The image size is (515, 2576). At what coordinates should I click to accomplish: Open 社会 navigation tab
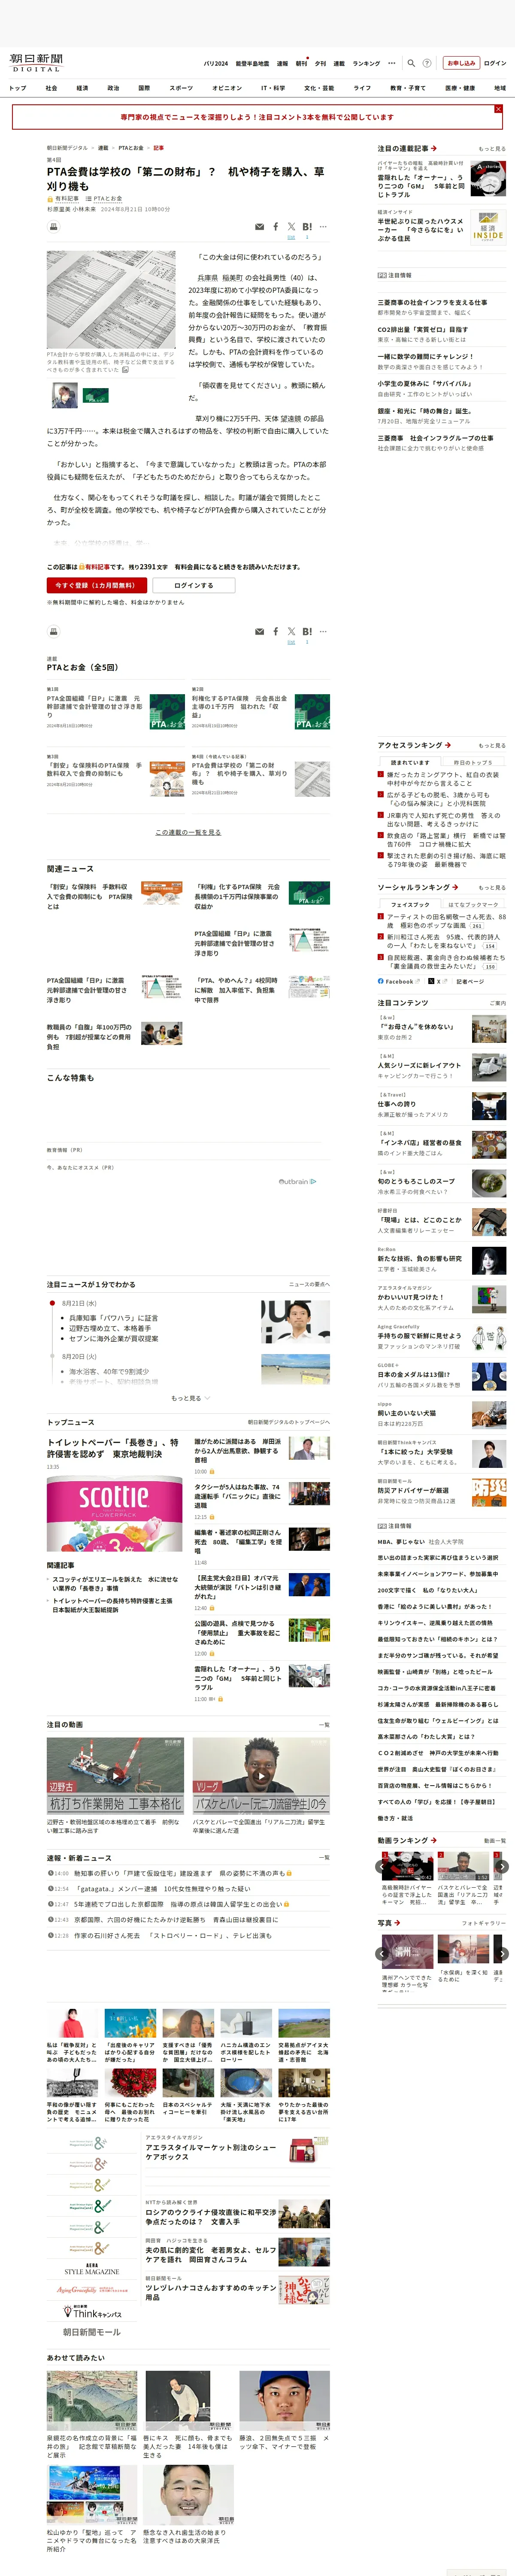[x=51, y=88]
